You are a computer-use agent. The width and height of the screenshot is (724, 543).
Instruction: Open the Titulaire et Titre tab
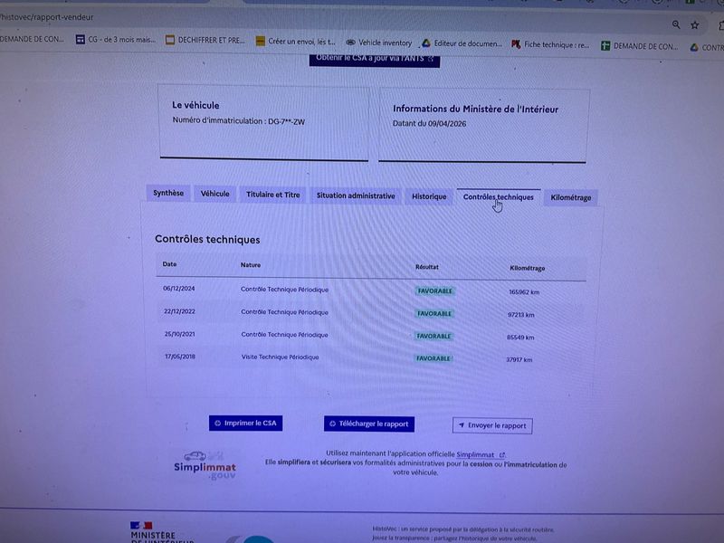click(x=273, y=195)
